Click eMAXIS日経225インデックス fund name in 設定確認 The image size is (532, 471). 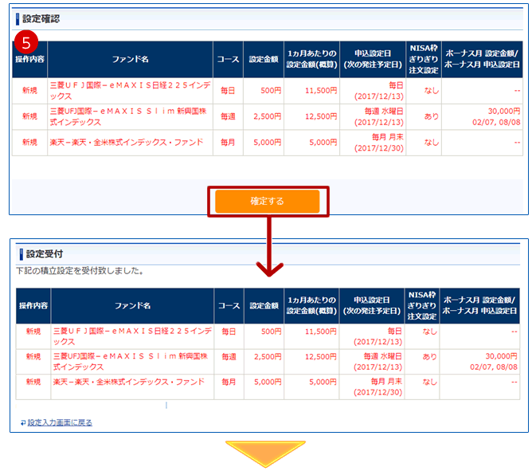(131, 91)
